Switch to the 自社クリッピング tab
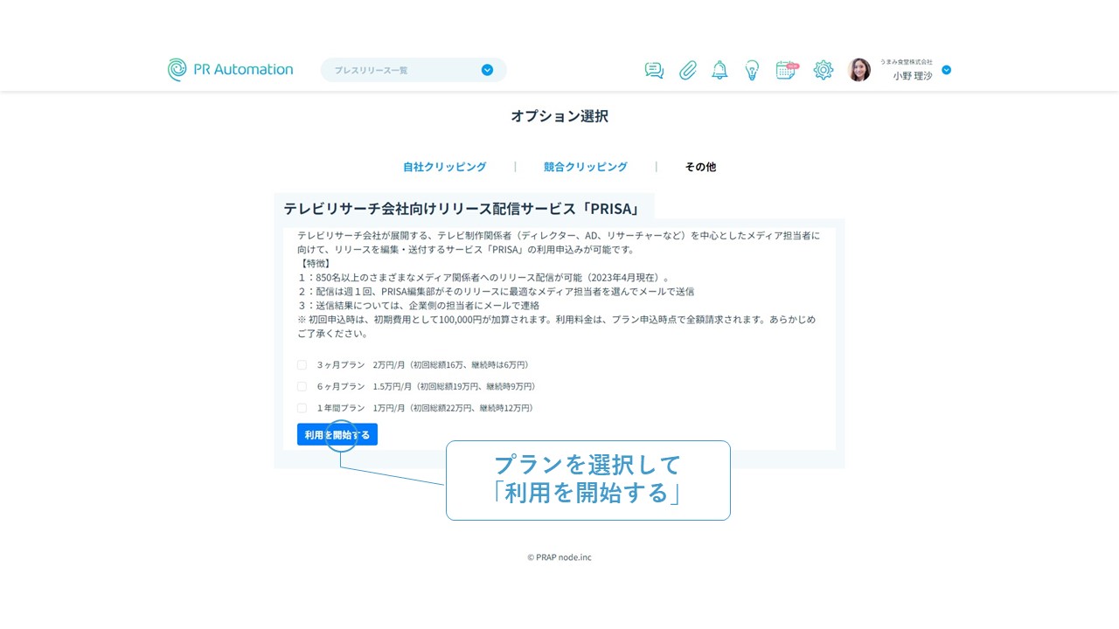 tap(444, 167)
